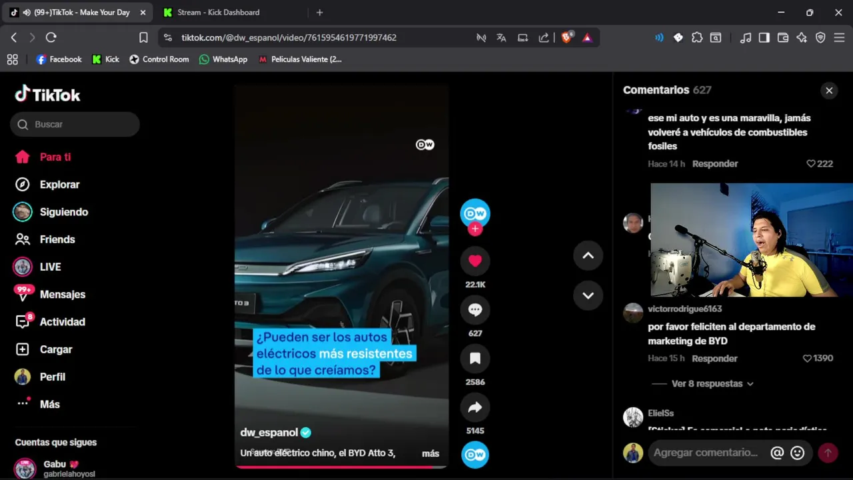Expand the video description with más

coord(430,453)
